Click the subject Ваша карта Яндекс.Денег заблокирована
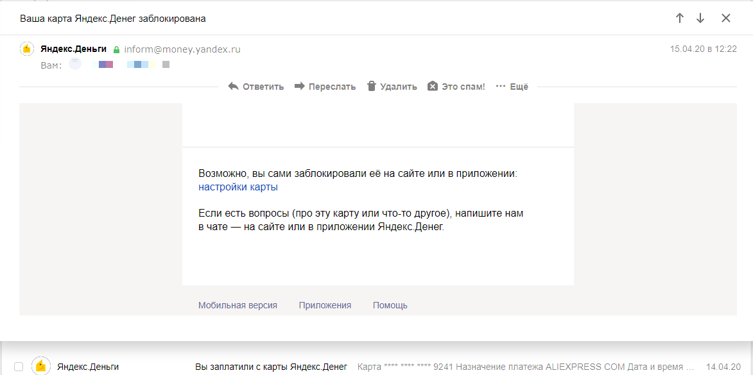Image resolution: width=753 pixels, height=375 pixels. [113, 19]
